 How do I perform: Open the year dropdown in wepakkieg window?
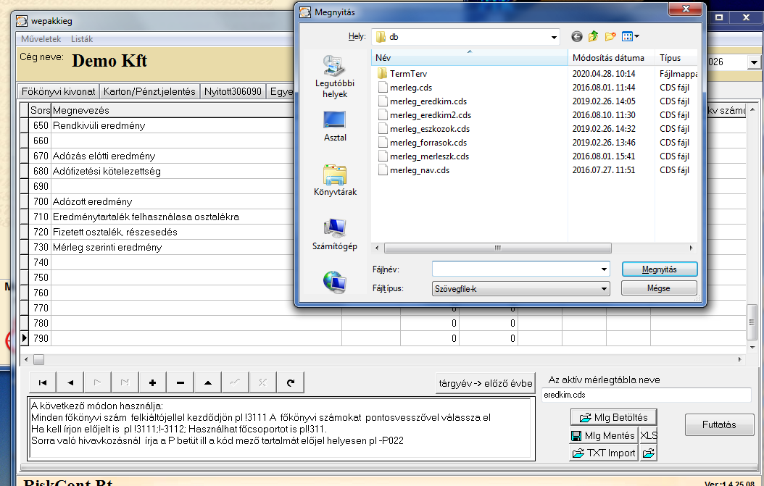tap(754, 62)
